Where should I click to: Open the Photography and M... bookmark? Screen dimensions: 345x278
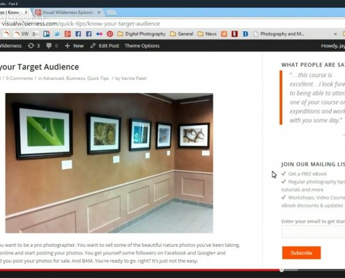(279, 34)
